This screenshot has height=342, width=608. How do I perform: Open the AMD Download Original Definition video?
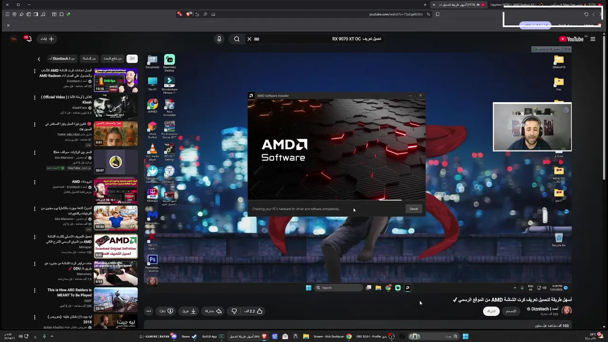(116, 246)
